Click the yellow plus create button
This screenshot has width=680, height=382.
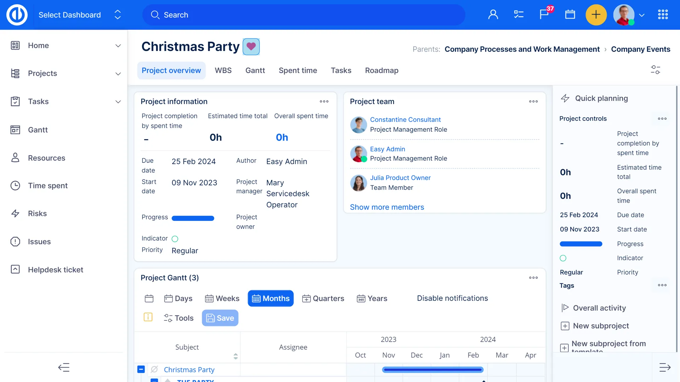(596, 15)
